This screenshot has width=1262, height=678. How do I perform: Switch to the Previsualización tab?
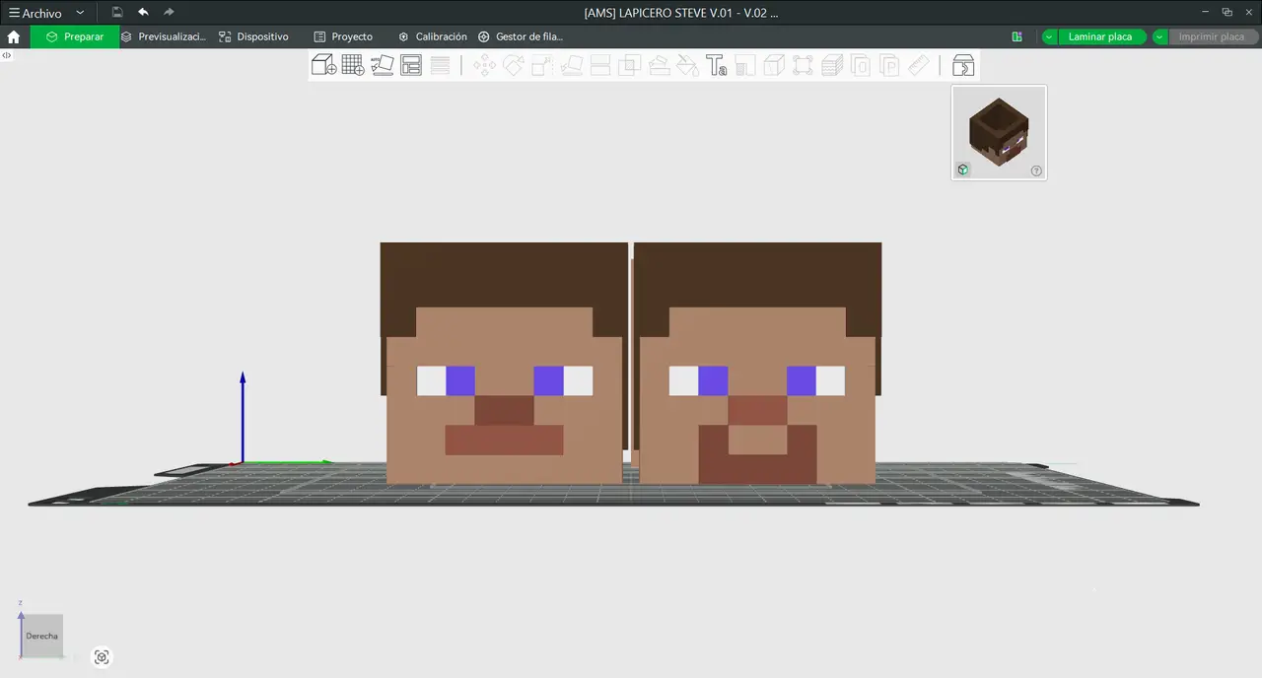[x=164, y=36]
